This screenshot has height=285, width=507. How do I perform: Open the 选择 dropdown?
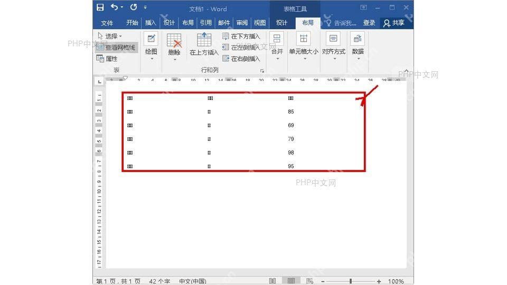[x=110, y=36]
